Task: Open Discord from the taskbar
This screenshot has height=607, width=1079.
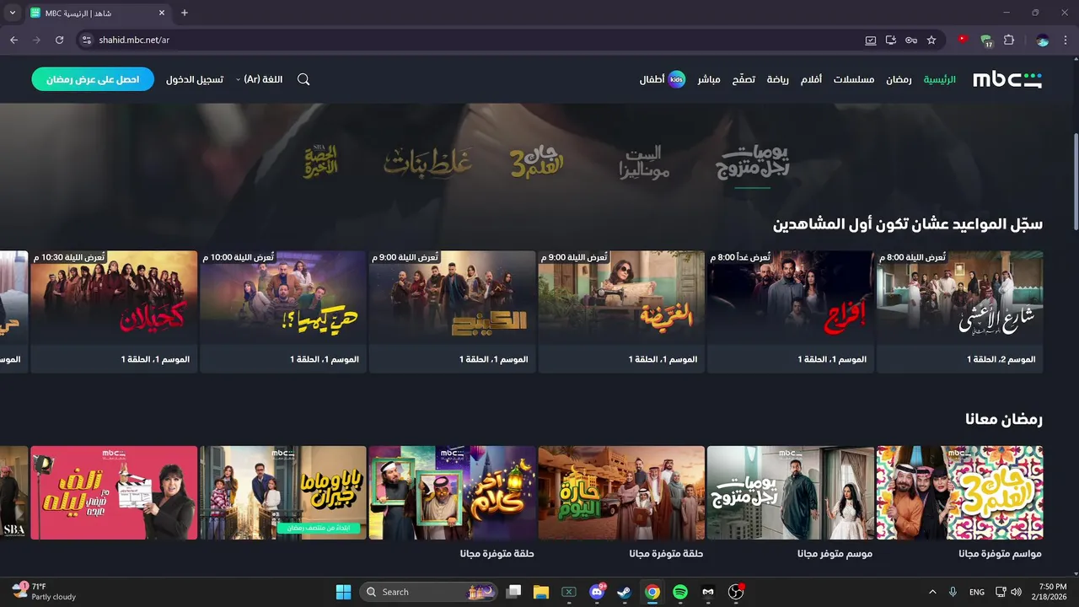Action: click(x=597, y=592)
